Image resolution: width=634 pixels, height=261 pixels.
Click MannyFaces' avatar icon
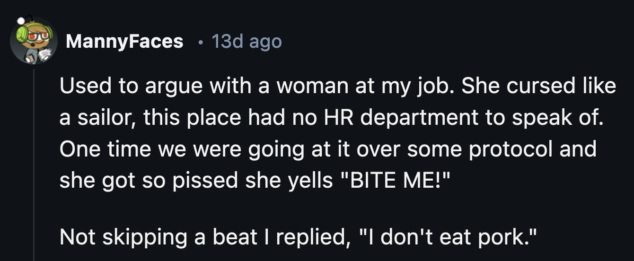click(x=34, y=42)
